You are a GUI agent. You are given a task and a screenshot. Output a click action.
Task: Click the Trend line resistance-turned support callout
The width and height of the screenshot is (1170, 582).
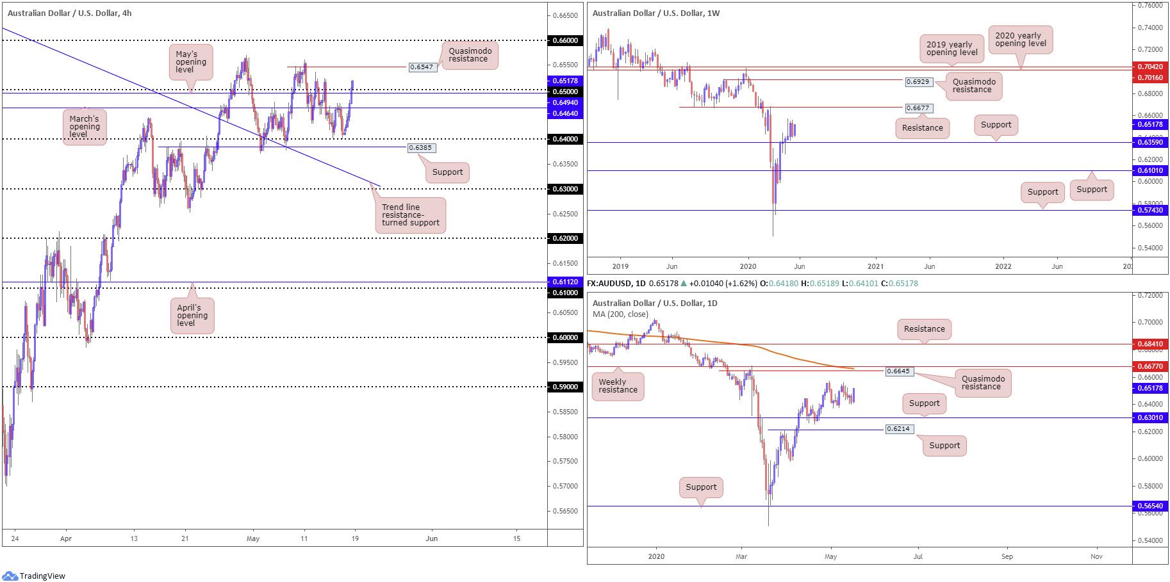[411, 215]
